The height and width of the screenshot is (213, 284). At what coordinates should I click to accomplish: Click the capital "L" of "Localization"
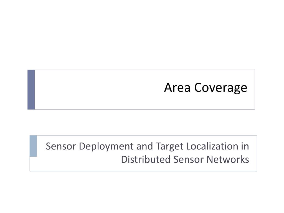[x=189, y=146]
